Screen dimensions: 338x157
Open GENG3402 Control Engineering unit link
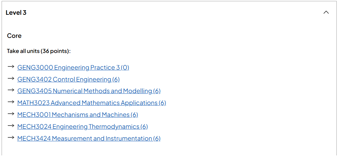point(68,80)
